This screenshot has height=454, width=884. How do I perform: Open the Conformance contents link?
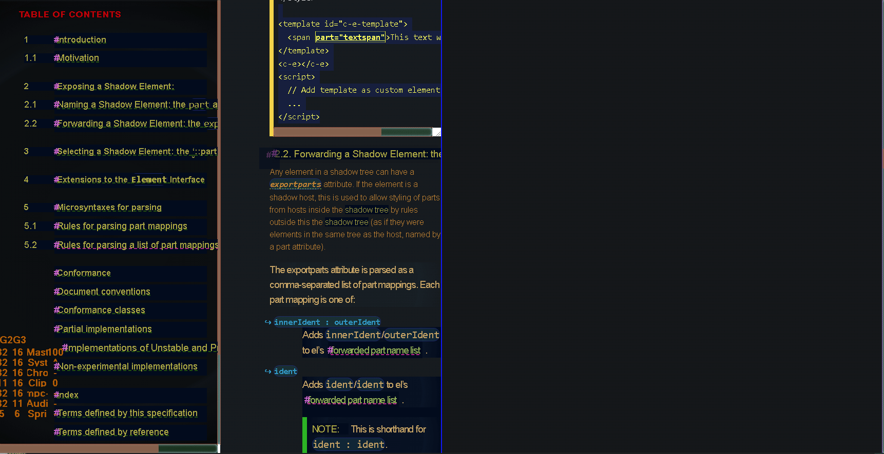(x=82, y=273)
